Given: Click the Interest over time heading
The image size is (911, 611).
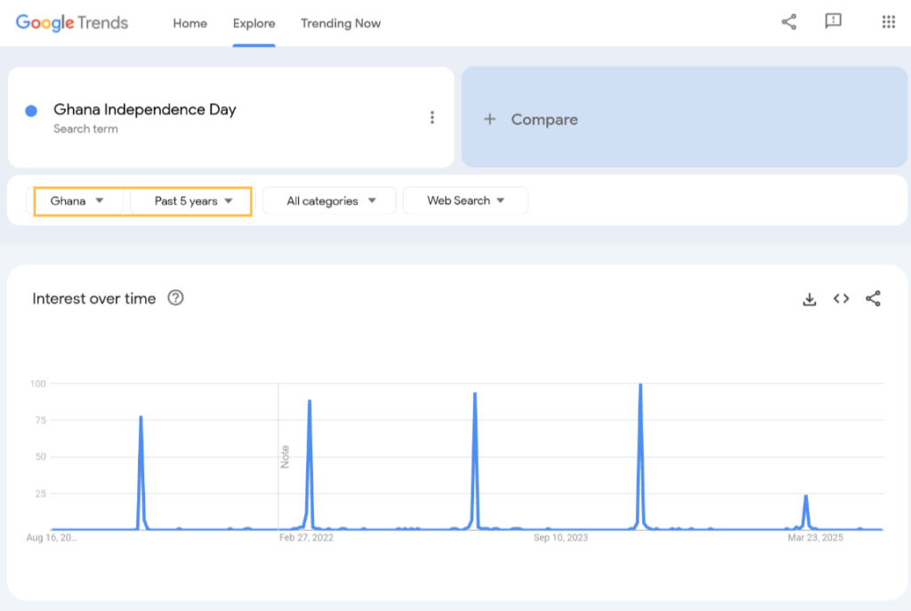Looking at the screenshot, I should 94,299.
